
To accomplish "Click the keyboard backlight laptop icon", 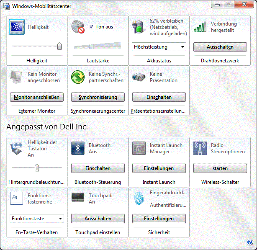I will (16, 148).
